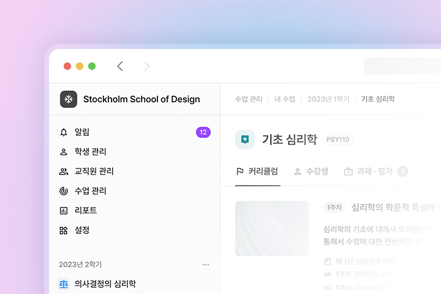Open the 1주차 강의자료.pptx file
The height and width of the screenshot is (294, 441).
click(x=366, y=274)
